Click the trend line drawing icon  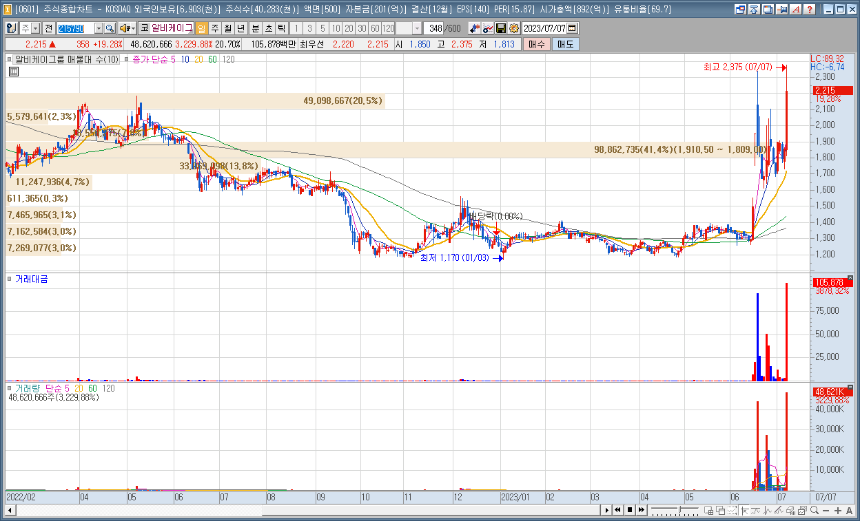(779, 510)
